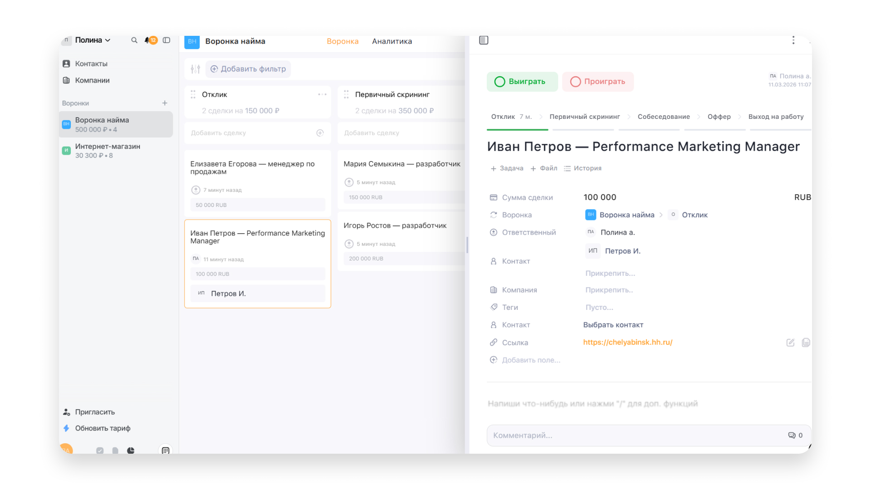
Task: Mark deal as won with Выиграть
Action: [522, 82]
